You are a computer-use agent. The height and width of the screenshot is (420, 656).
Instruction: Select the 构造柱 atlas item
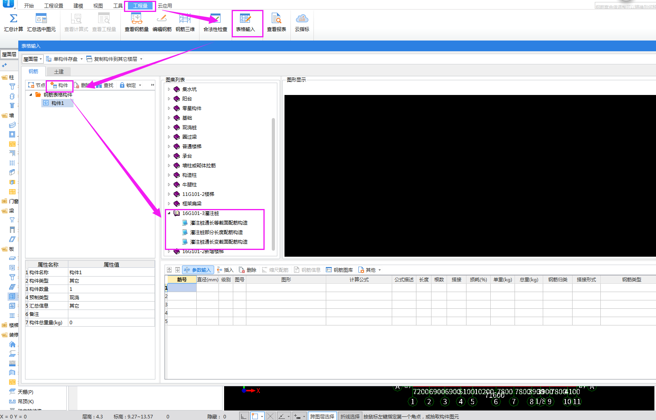point(190,175)
